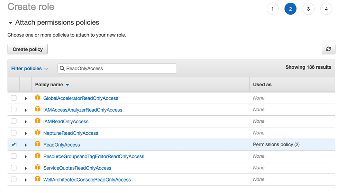
Task: Expand ReadOnlyAccess policy details arrow
Action: (x=26, y=145)
